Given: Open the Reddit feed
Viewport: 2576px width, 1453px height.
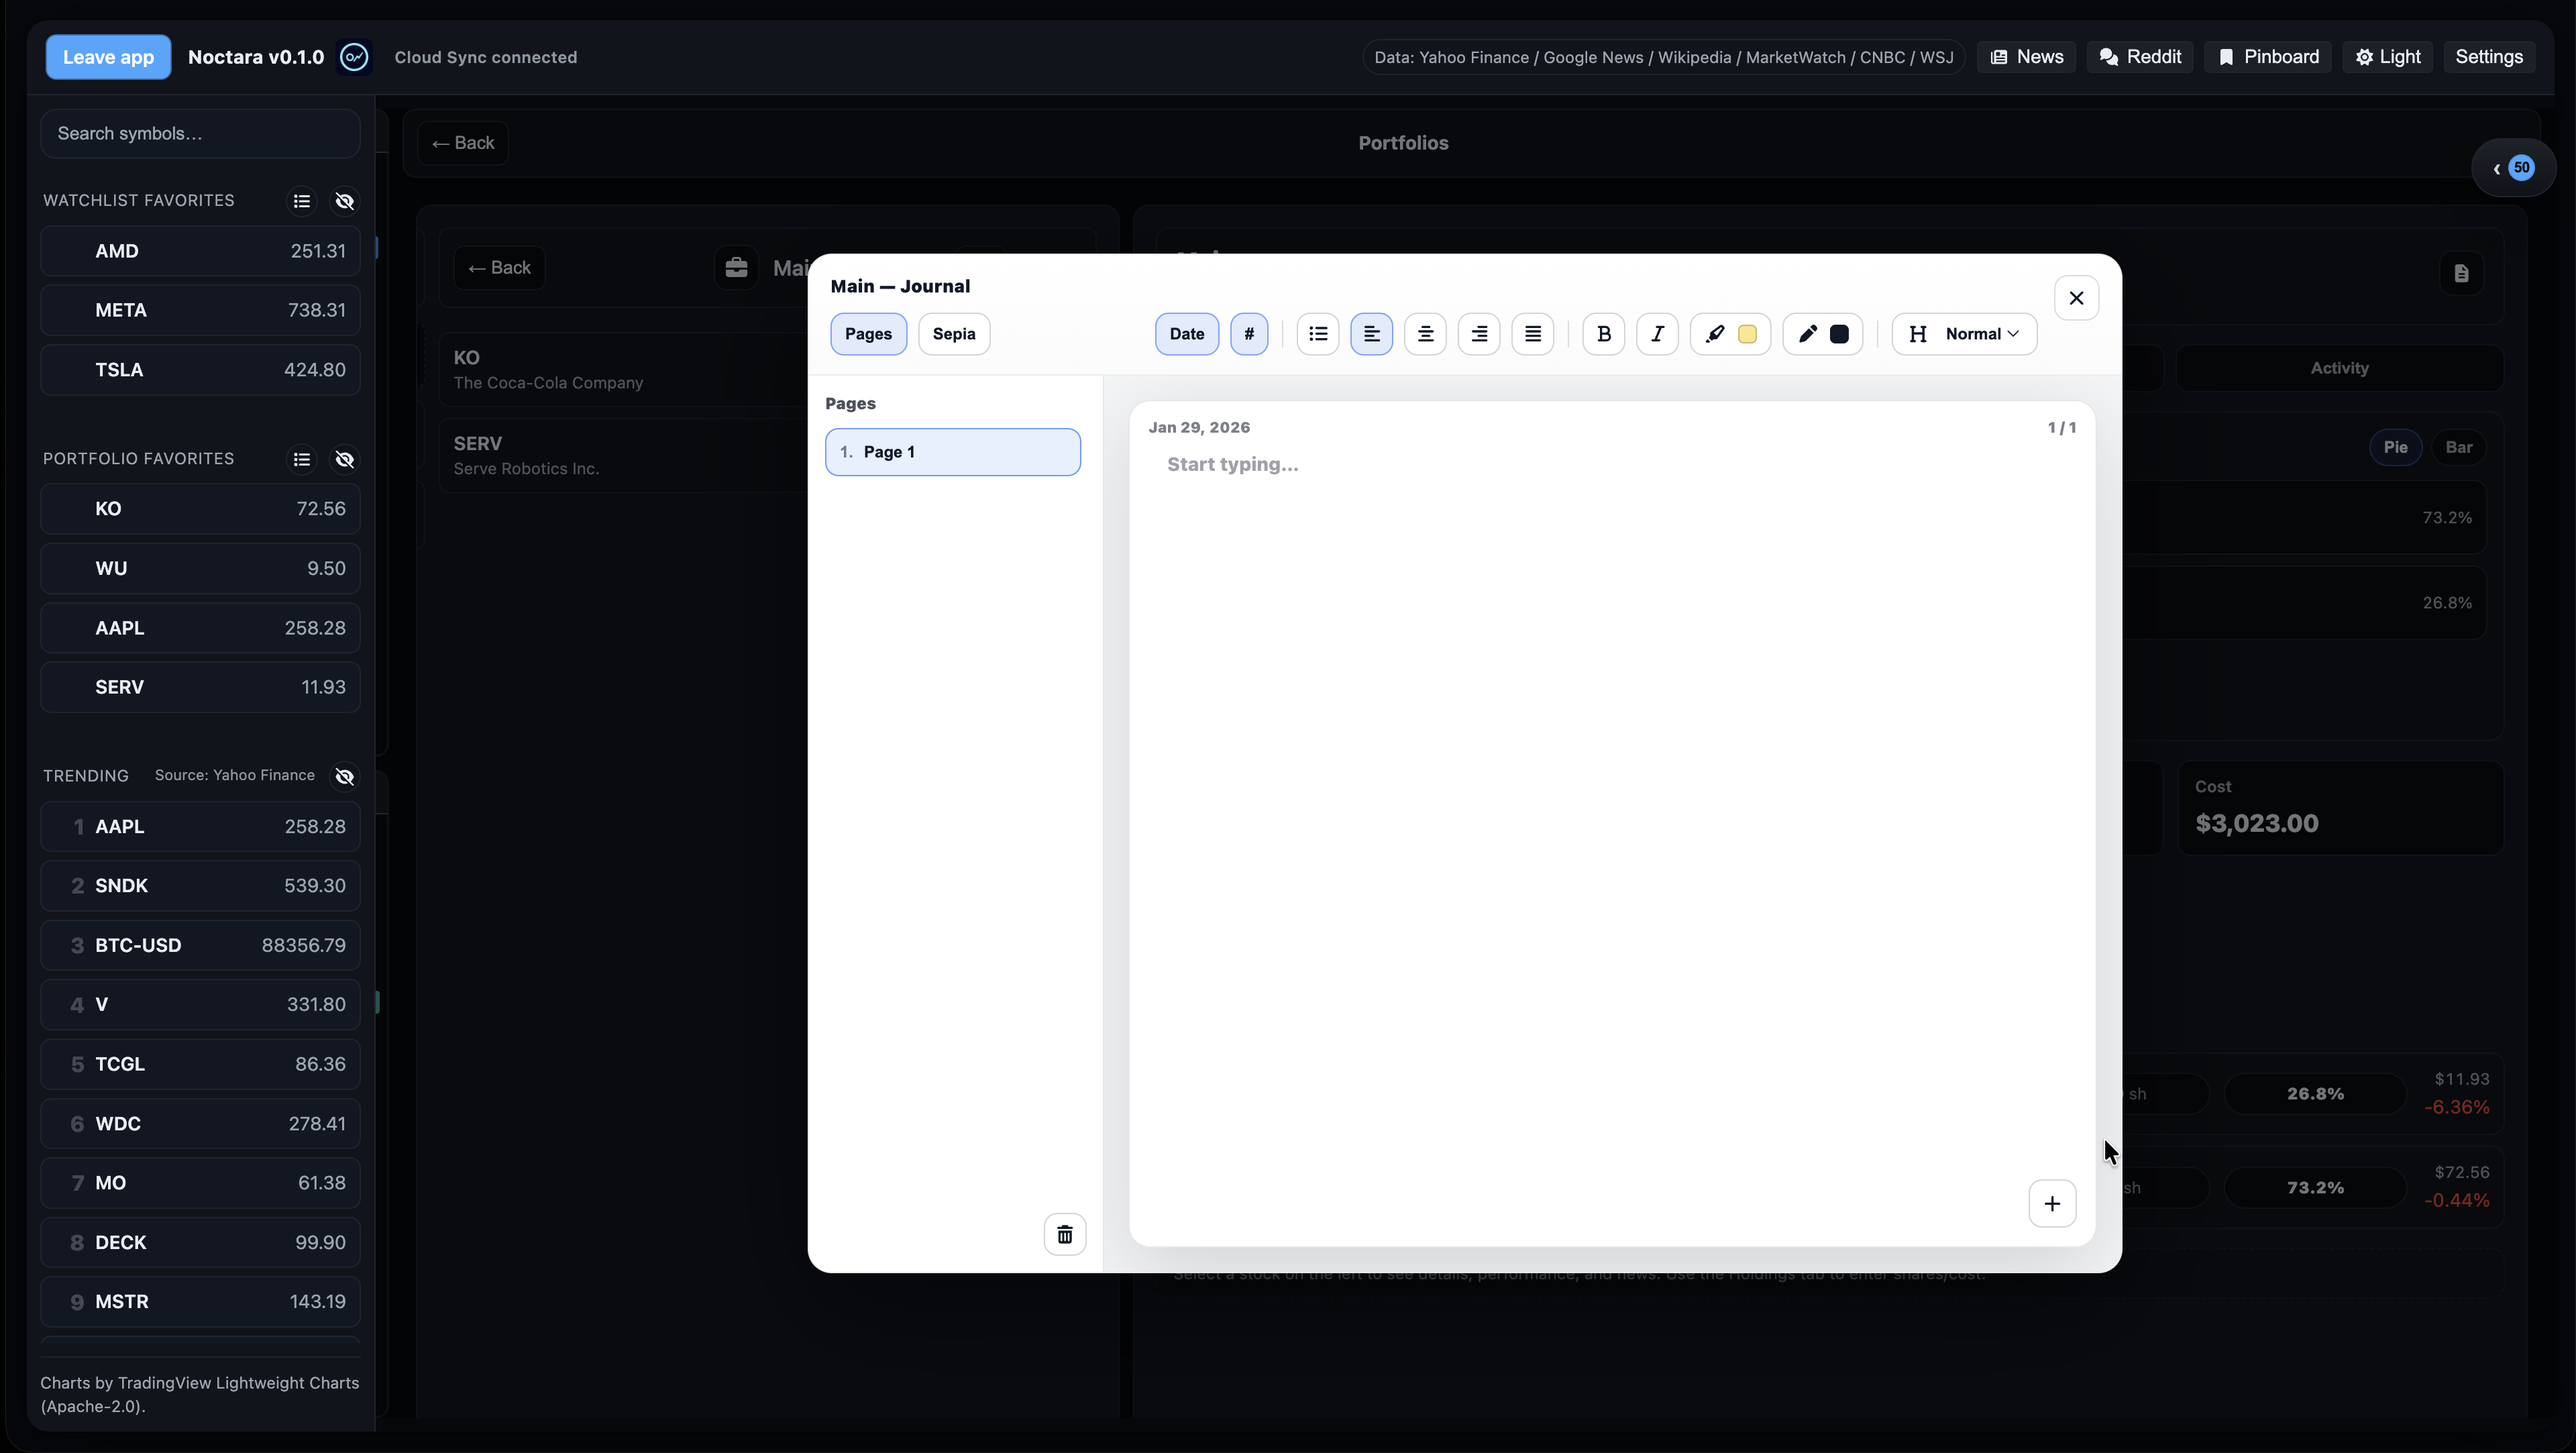Looking at the screenshot, I should coord(2139,57).
